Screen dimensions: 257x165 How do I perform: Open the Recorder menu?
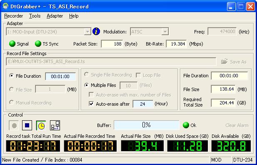[x=14, y=16]
